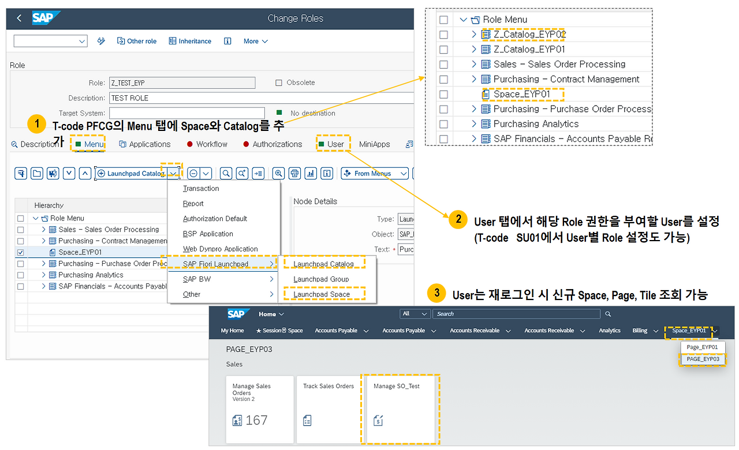Screen dimensions: 739x450
Task: Open Other role from the toolbar
Action: pyautogui.click(x=137, y=41)
